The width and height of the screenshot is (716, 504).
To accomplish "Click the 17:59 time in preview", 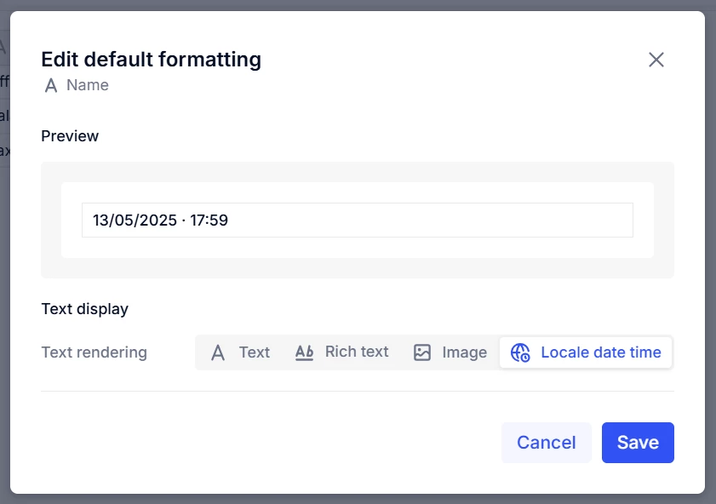I will [x=209, y=220].
